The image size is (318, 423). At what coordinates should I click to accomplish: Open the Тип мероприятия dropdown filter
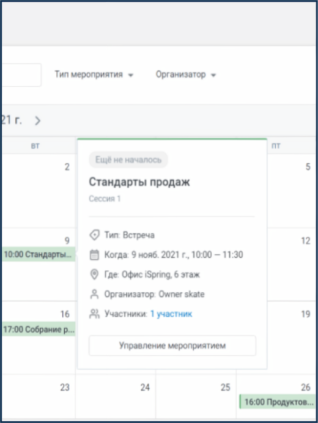[x=94, y=75]
